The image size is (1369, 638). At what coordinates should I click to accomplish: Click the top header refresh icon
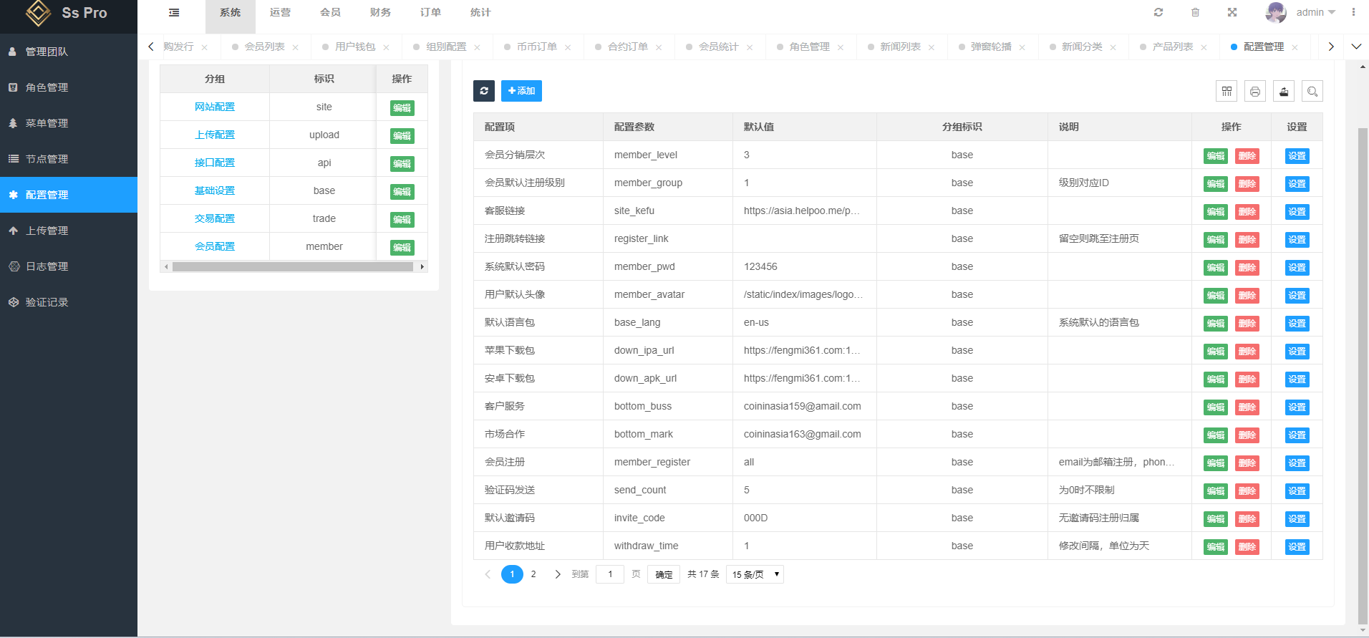(x=1158, y=12)
